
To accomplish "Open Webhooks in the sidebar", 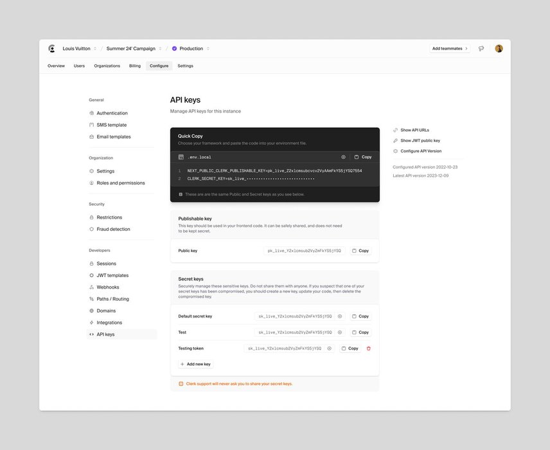I will click(x=107, y=287).
